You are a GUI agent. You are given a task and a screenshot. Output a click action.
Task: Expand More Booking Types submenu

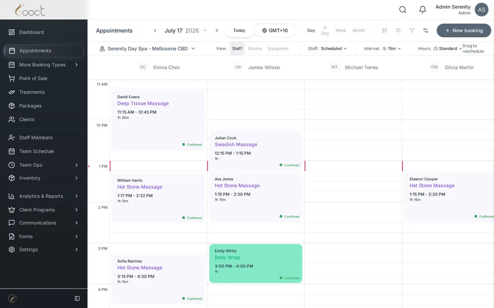[76, 65]
